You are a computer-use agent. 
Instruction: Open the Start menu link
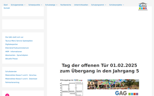(x=6, y=5)
